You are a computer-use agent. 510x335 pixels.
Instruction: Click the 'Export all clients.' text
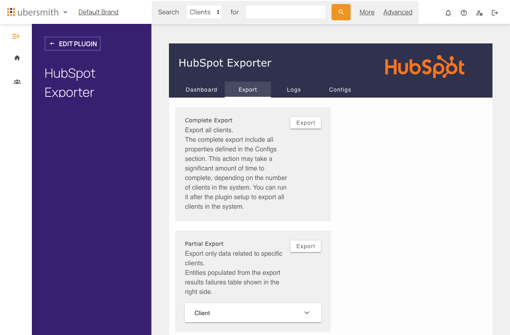(209, 130)
